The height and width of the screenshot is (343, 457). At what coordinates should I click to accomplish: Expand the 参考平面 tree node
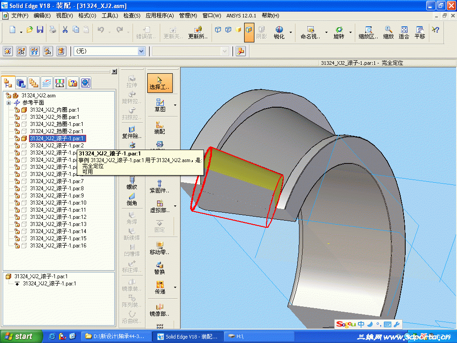coord(8,103)
